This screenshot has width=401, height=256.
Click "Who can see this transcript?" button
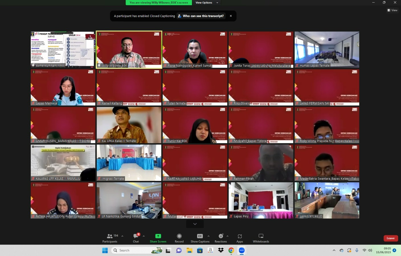click(x=201, y=16)
